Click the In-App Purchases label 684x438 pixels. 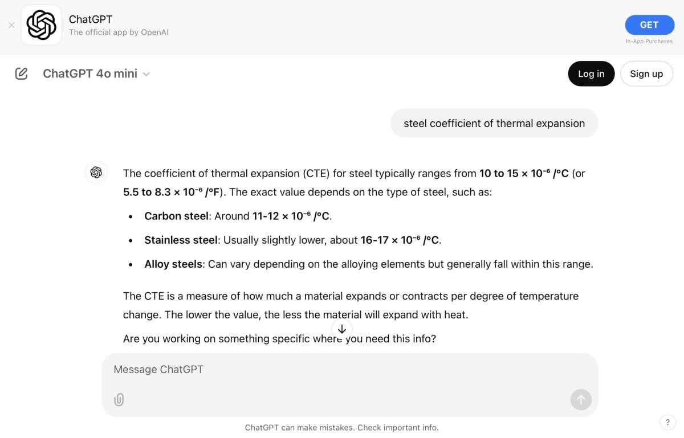[649, 41]
